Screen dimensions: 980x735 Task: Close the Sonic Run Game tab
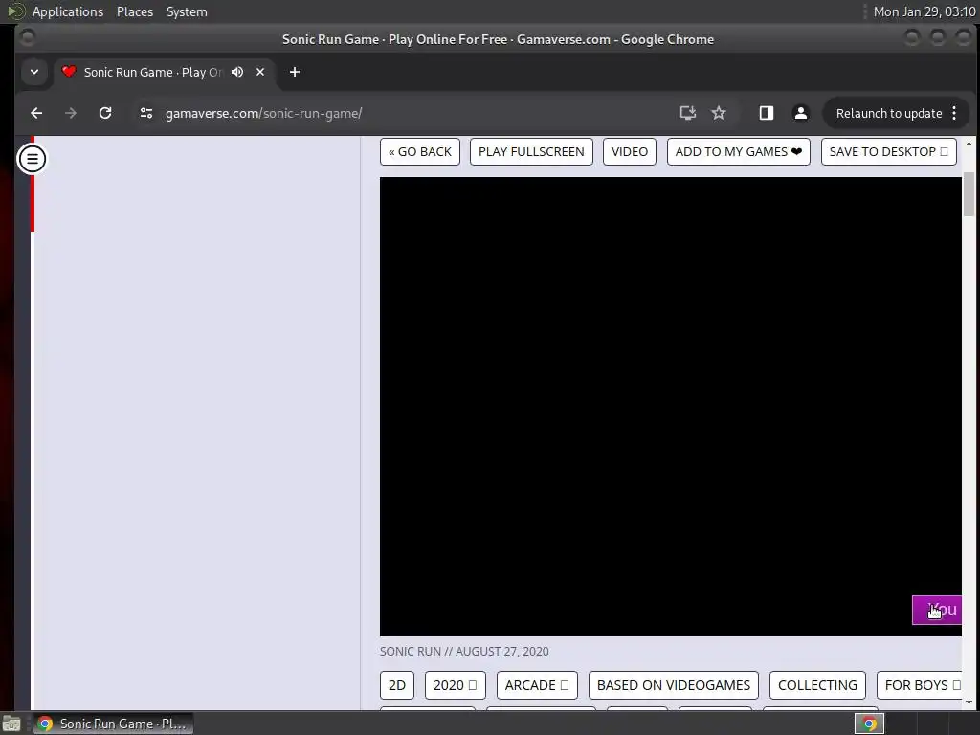[x=260, y=72]
